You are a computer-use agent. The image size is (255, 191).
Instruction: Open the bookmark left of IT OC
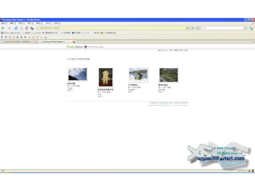[76, 33]
